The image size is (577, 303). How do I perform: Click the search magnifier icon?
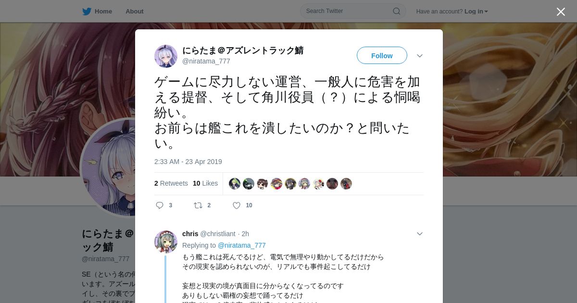pos(397,11)
